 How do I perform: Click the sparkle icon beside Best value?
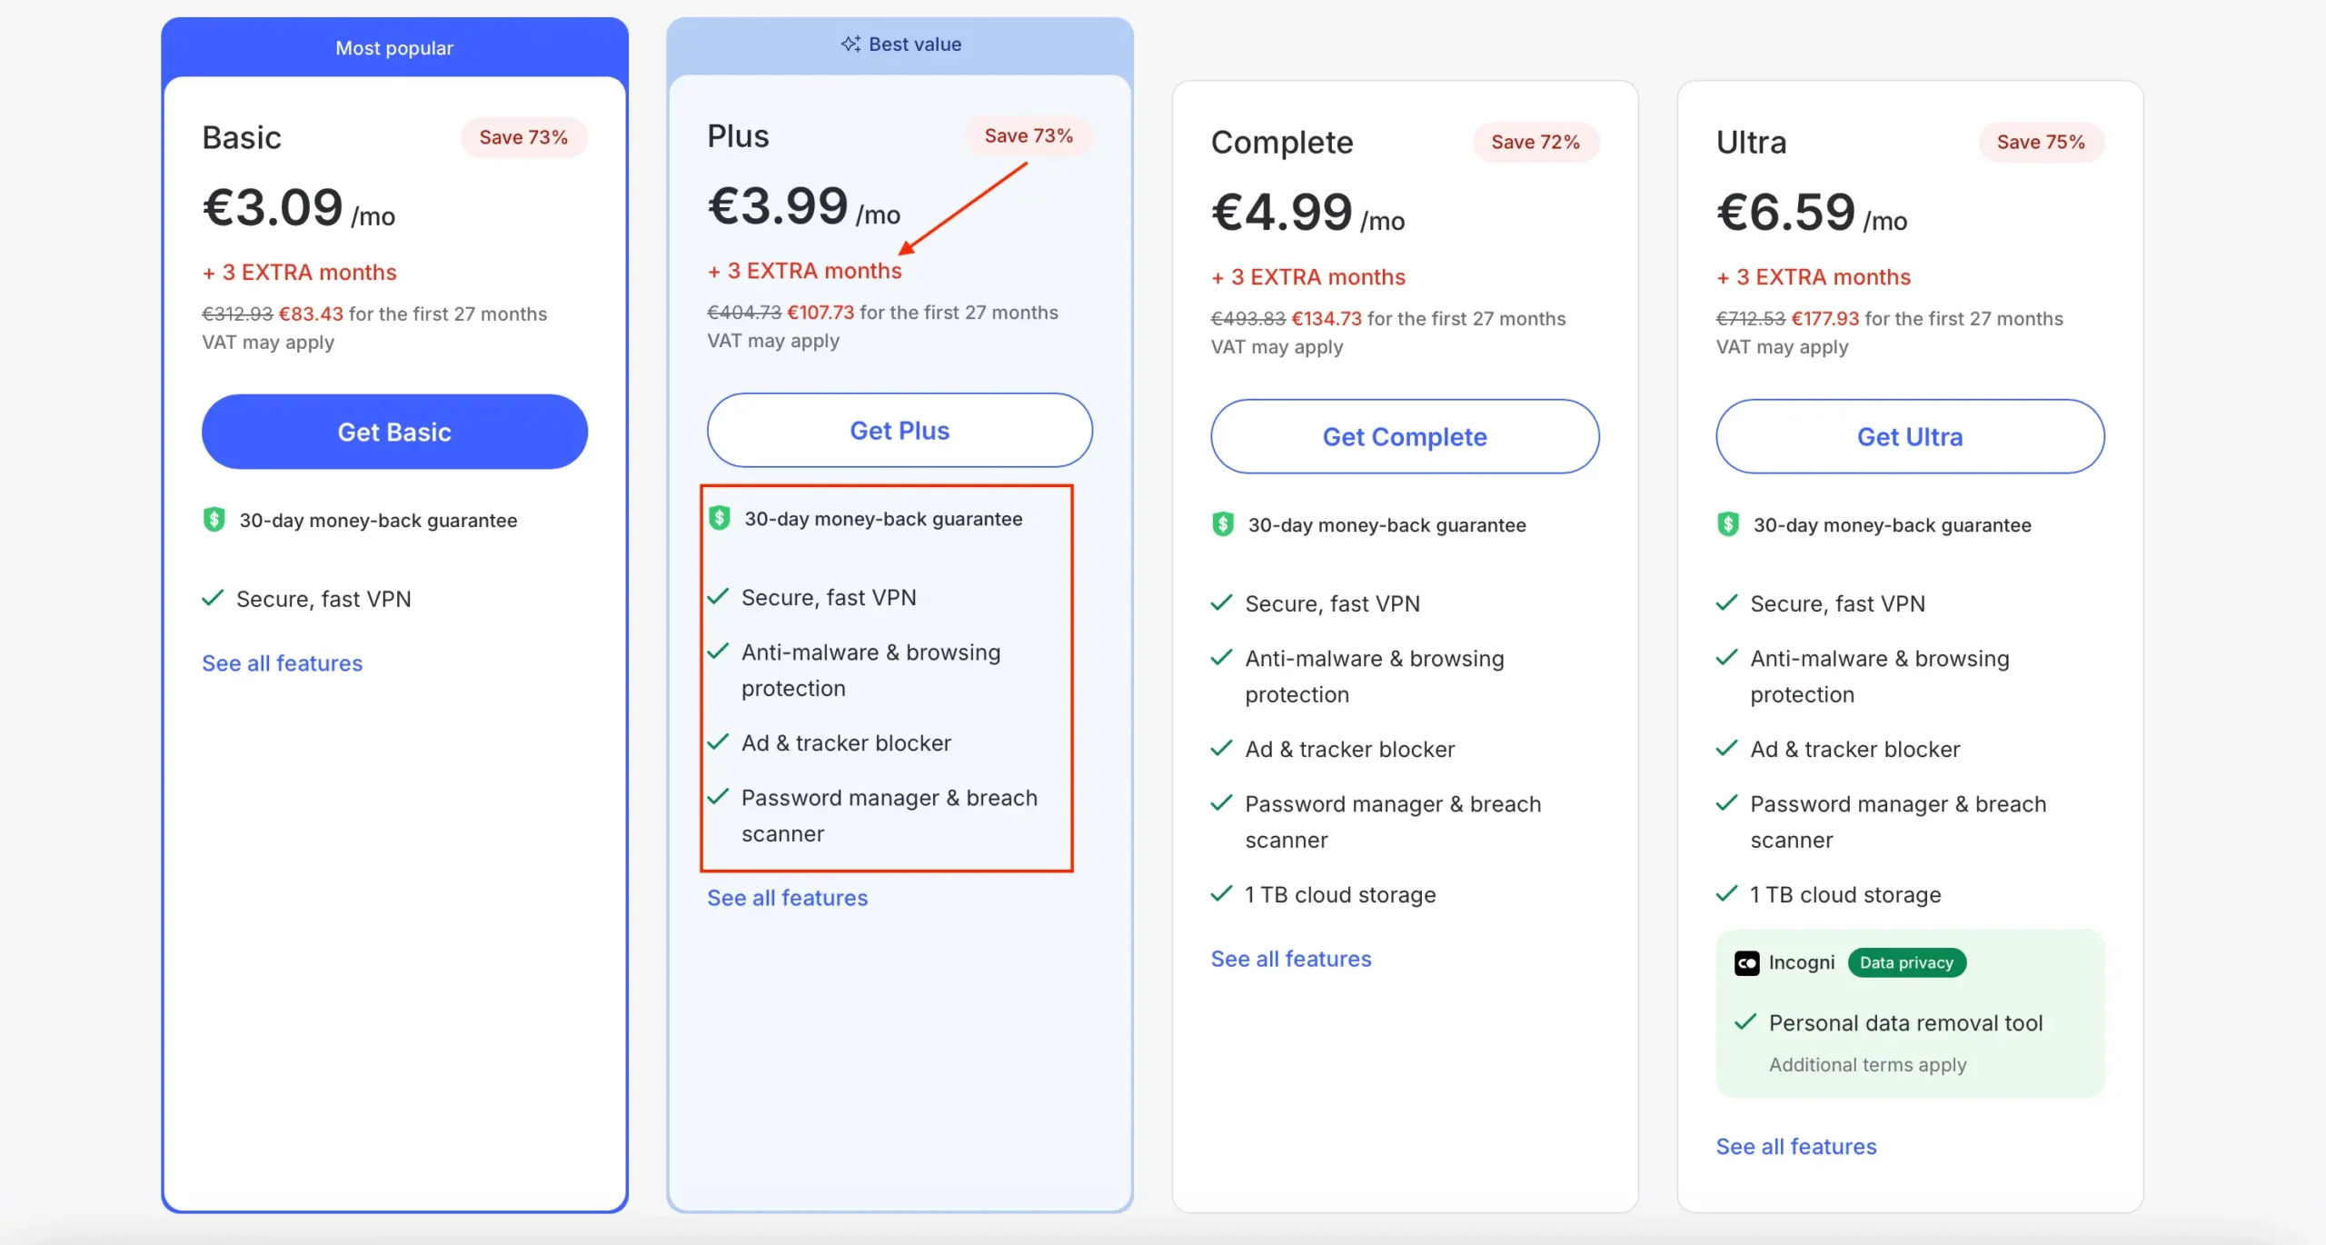[850, 44]
